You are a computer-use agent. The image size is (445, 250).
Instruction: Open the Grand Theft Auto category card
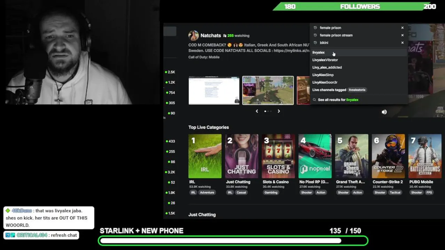352,156
